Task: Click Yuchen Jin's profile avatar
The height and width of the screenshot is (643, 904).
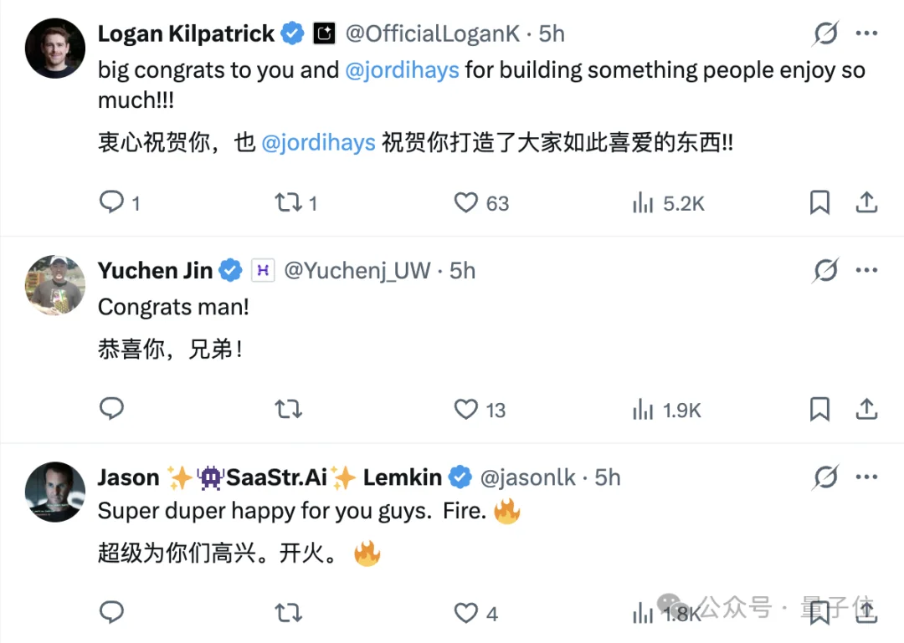Action: coord(54,285)
